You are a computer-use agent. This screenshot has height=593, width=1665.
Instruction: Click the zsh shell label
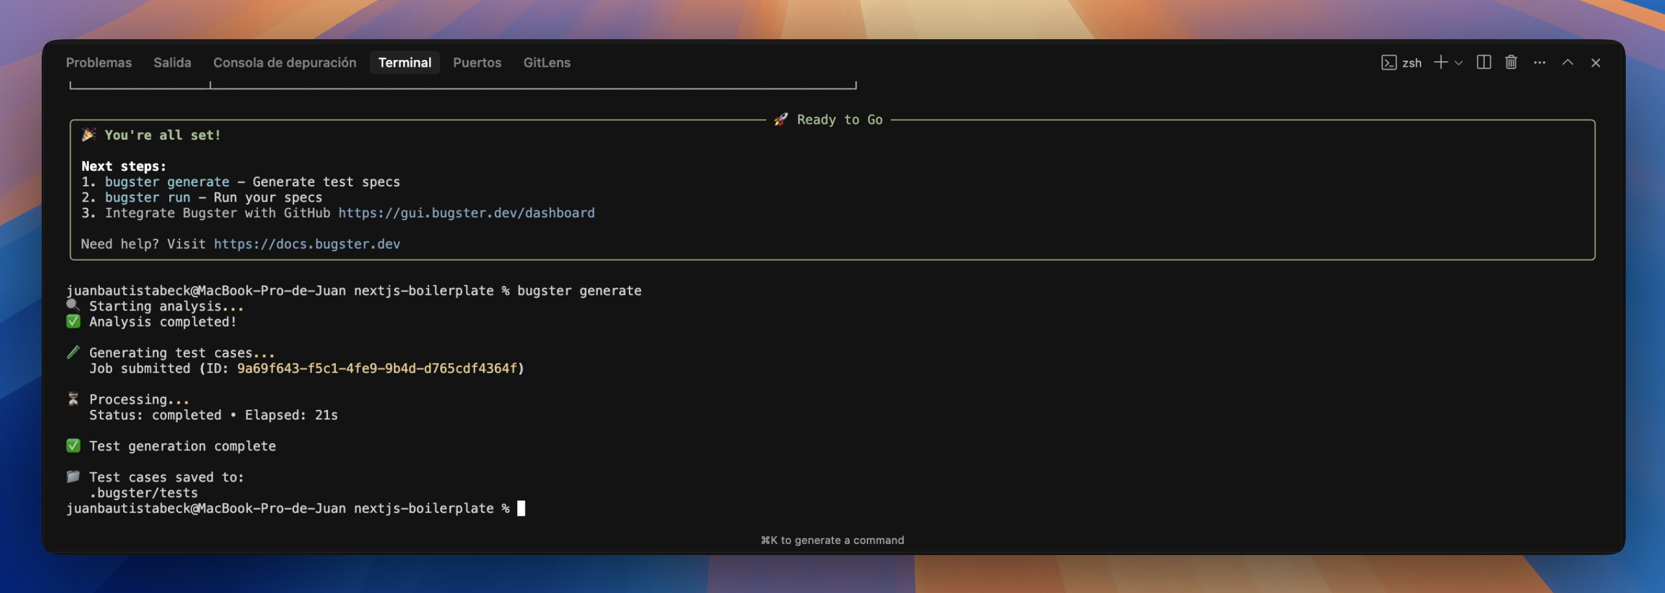click(x=1412, y=63)
